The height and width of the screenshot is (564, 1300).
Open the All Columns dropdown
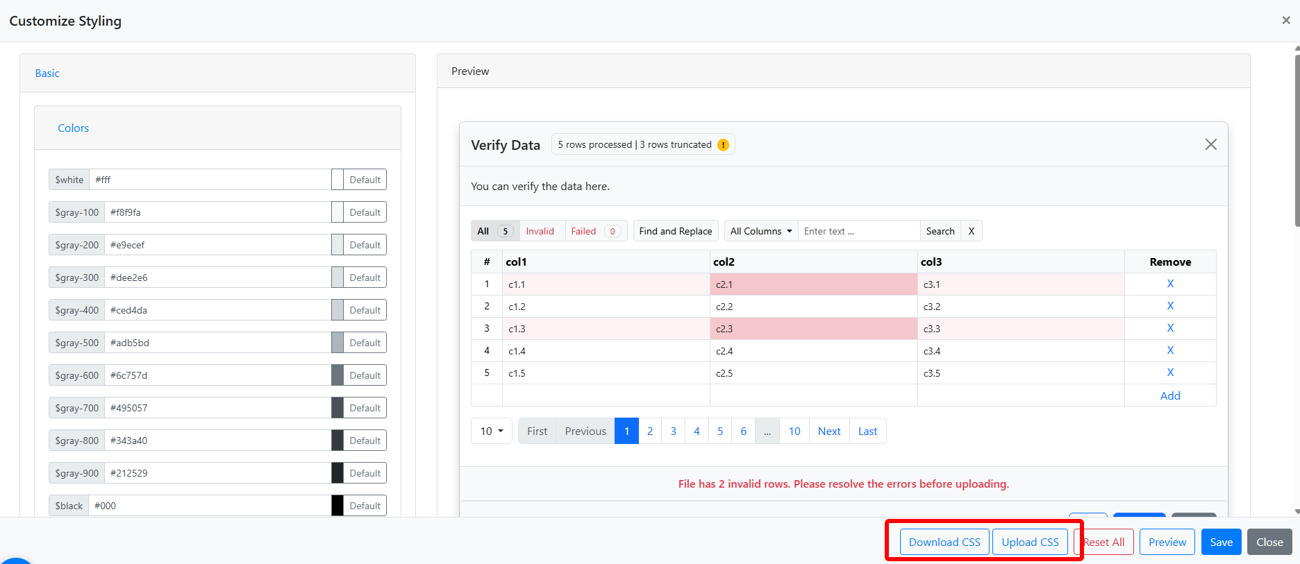tap(761, 231)
